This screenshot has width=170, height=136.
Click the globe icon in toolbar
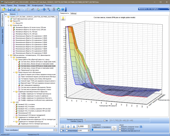pyautogui.click(x=58, y=9)
